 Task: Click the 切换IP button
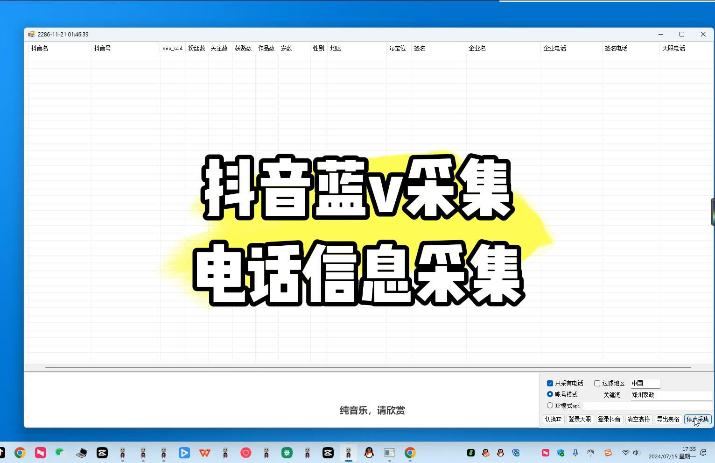pos(554,419)
